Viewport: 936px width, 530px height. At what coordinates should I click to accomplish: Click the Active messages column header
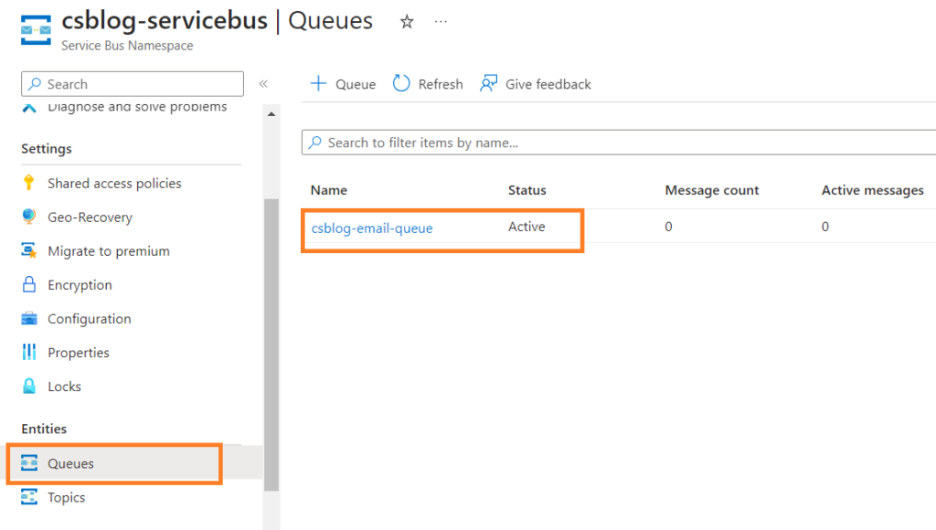click(x=873, y=190)
